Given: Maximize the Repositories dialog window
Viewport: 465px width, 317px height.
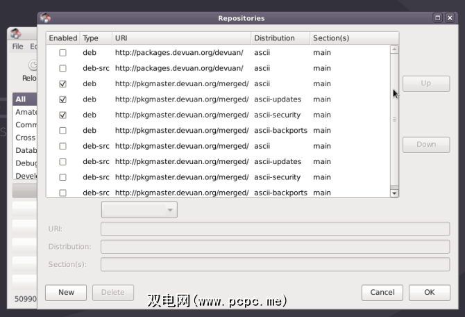Looking at the screenshot, I should (x=437, y=18).
